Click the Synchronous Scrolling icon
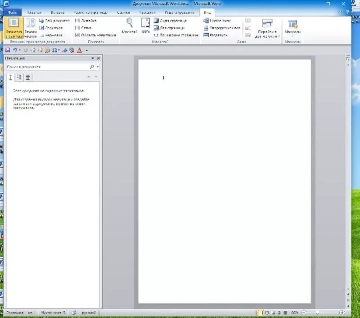 (x=248, y=28)
